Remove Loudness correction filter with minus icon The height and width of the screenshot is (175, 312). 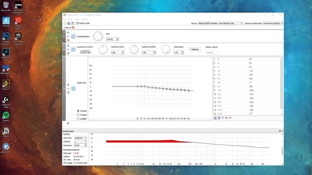pyautogui.click(x=68, y=50)
